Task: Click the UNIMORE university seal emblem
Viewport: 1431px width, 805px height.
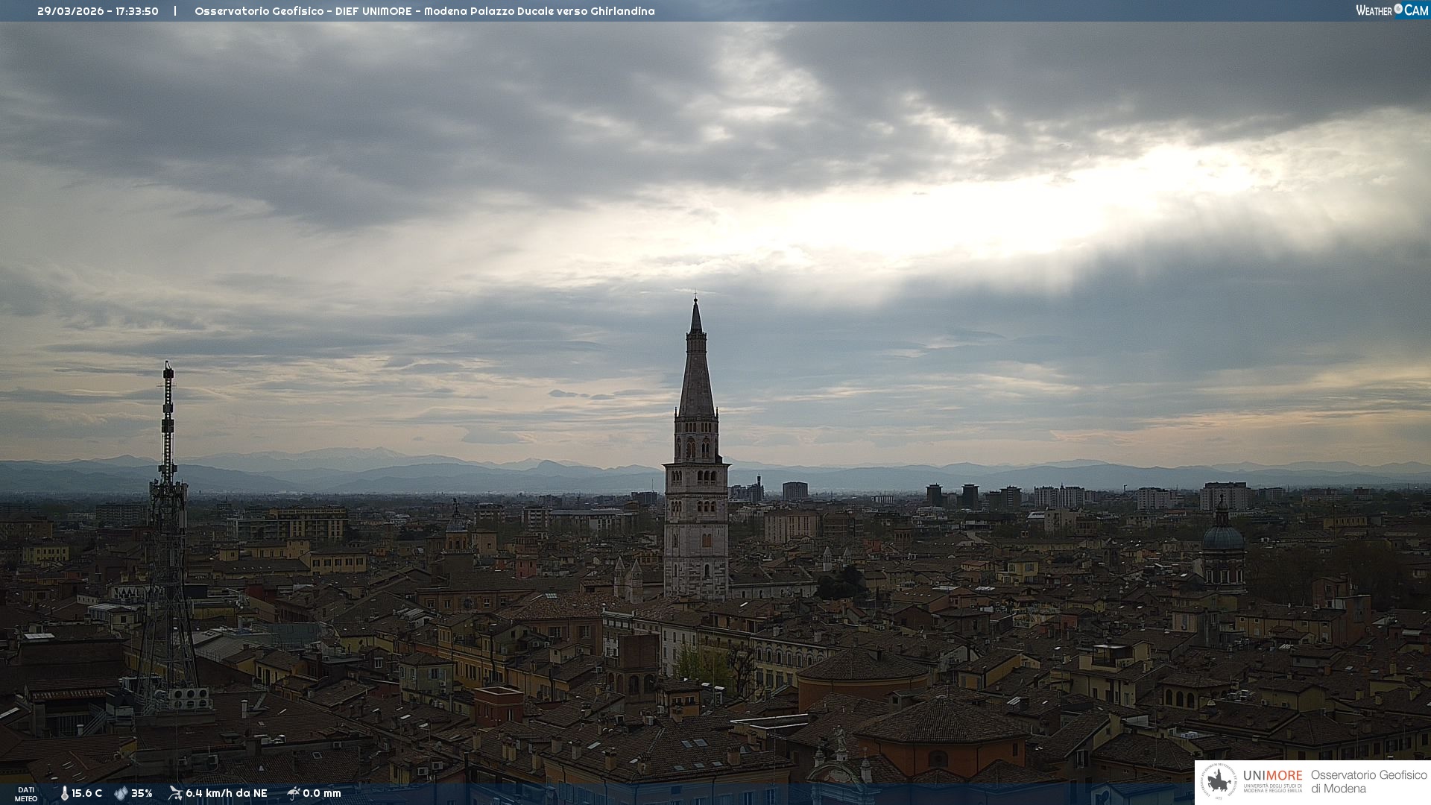Action: (x=1219, y=782)
